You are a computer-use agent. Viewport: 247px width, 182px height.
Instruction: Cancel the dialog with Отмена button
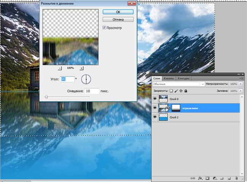coord(118,19)
